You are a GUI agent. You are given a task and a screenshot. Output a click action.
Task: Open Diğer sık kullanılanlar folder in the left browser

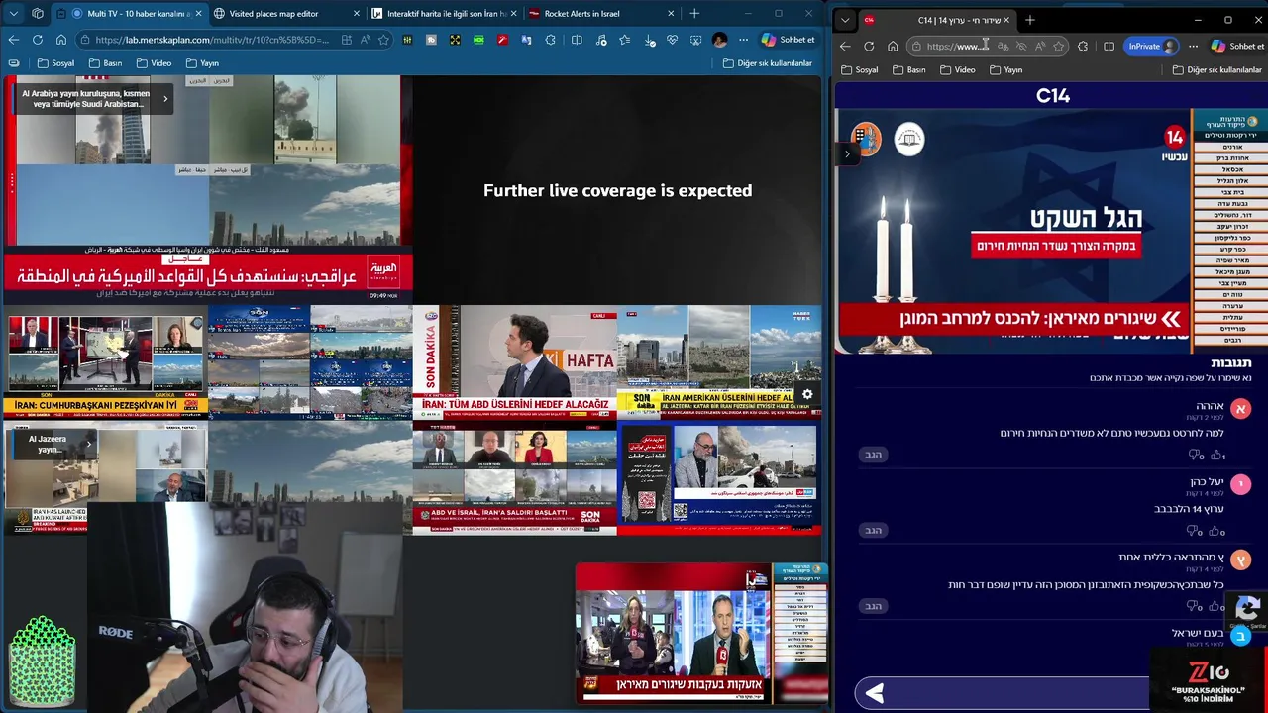[768, 63]
